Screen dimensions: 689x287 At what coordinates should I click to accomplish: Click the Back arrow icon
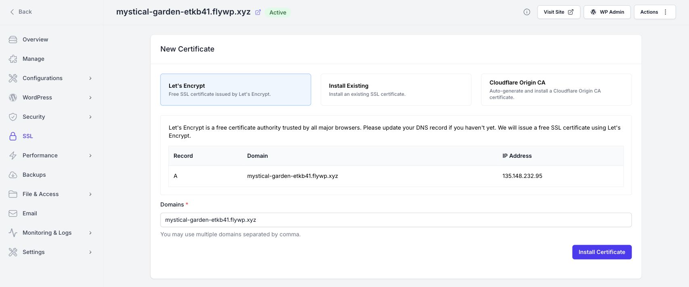[12, 12]
